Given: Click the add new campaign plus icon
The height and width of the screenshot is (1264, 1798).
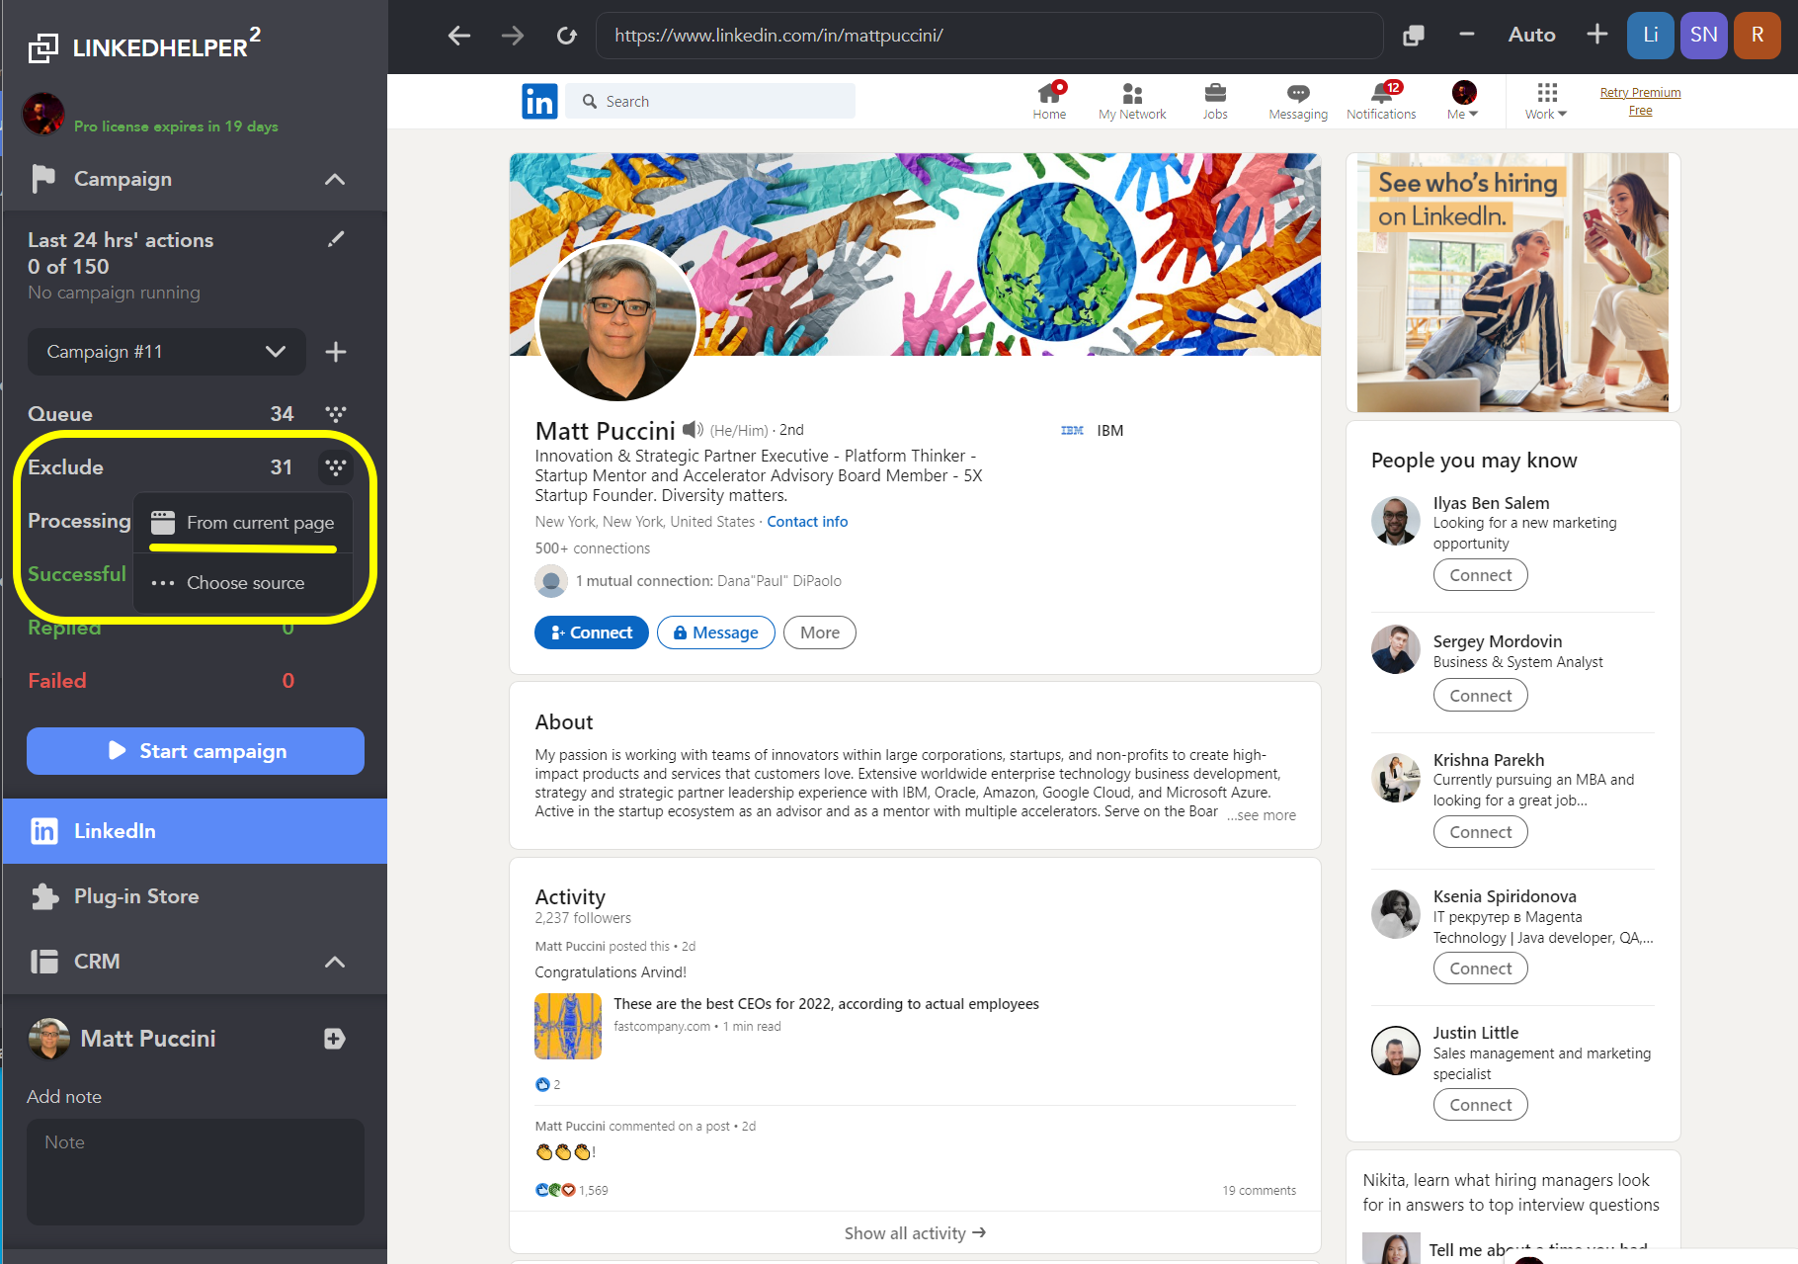Looking at the screenshot, I should 336,352.
